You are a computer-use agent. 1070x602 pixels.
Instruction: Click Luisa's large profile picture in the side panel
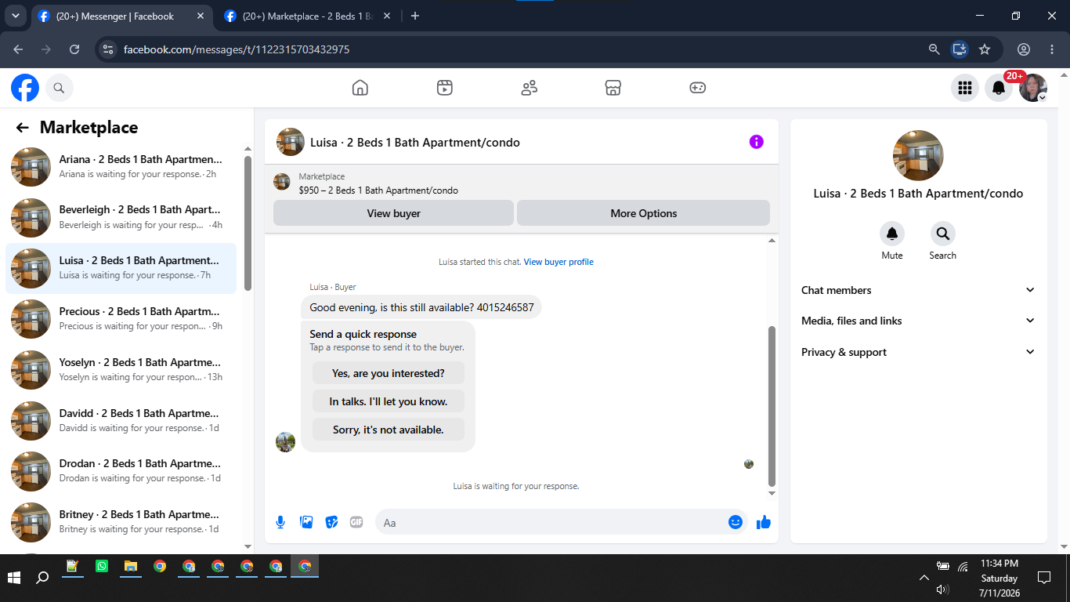918,155
